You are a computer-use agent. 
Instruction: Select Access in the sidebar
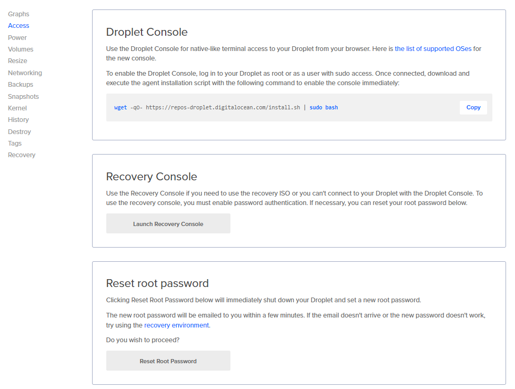18,26
